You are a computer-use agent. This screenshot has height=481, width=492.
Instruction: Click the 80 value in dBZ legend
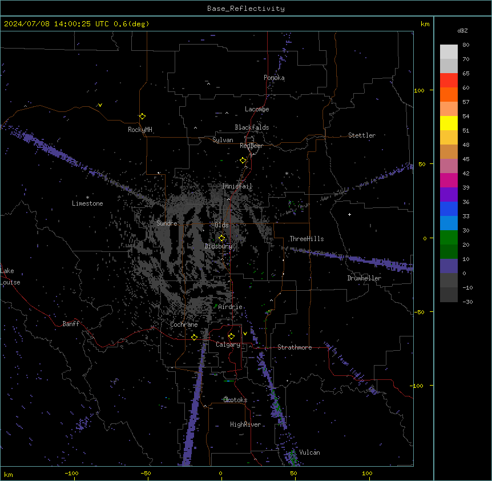[466, 45]
